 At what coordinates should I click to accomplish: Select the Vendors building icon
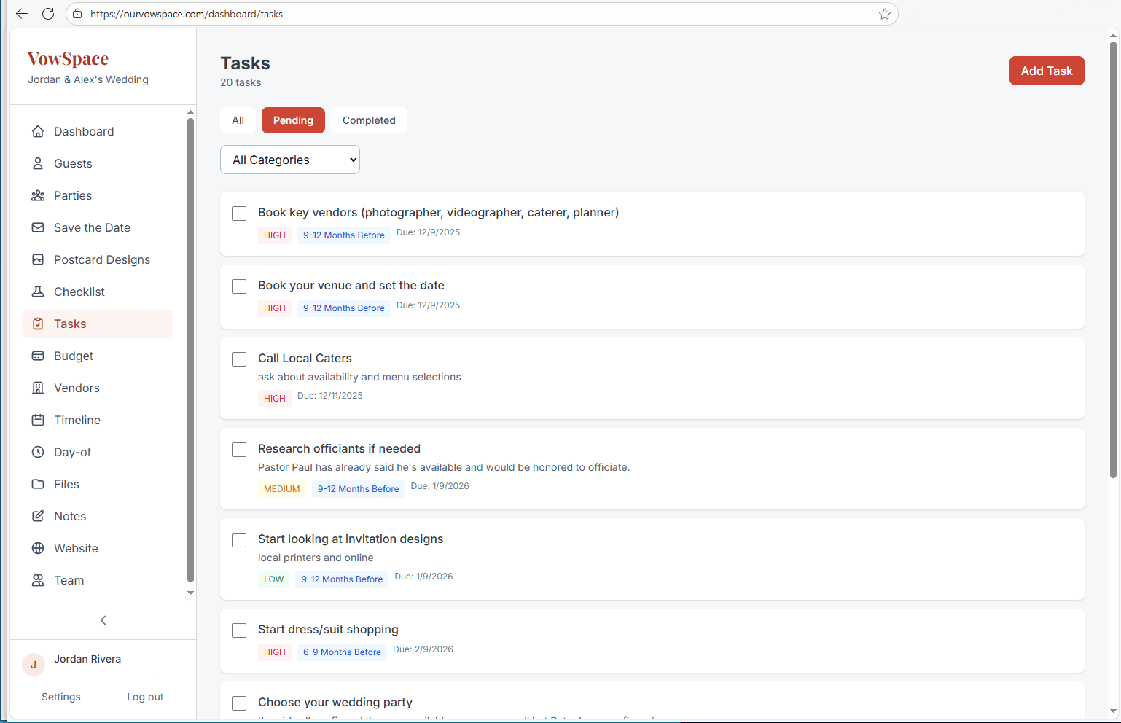coord(37,388)
